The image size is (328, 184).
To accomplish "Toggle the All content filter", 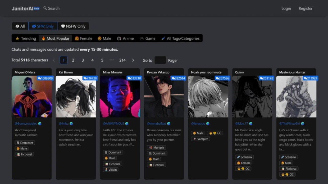I will (20, 26).
